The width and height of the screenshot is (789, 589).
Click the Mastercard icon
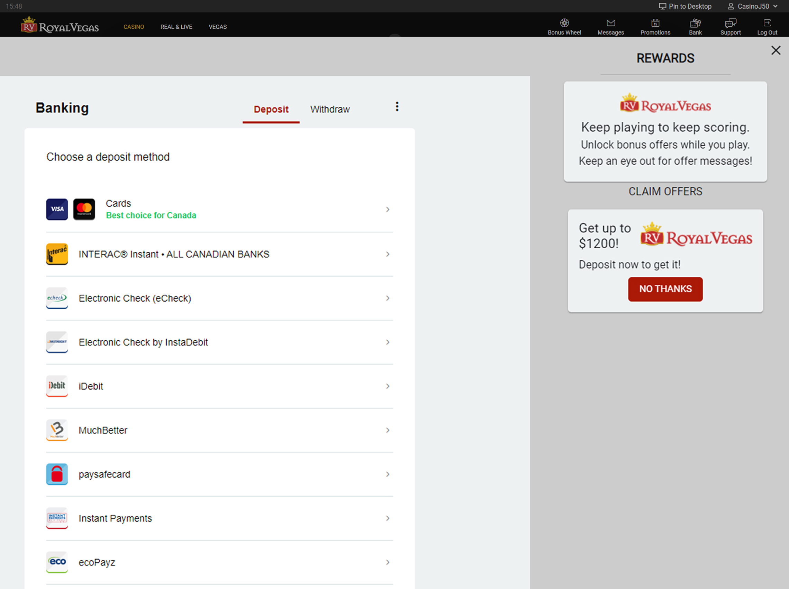tap(84, 209)
